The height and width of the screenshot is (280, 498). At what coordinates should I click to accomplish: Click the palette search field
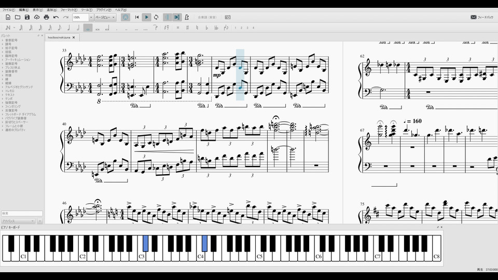22,213
